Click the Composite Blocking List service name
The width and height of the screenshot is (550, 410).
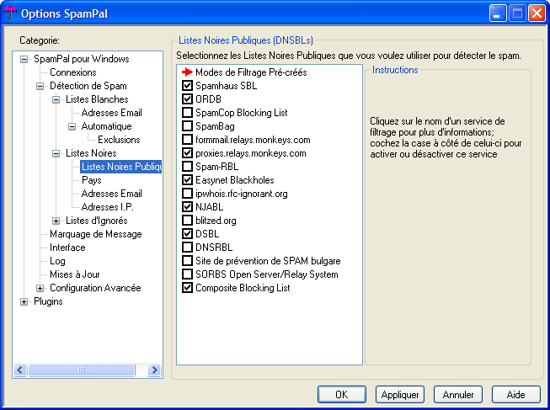(x=243, y=288)
